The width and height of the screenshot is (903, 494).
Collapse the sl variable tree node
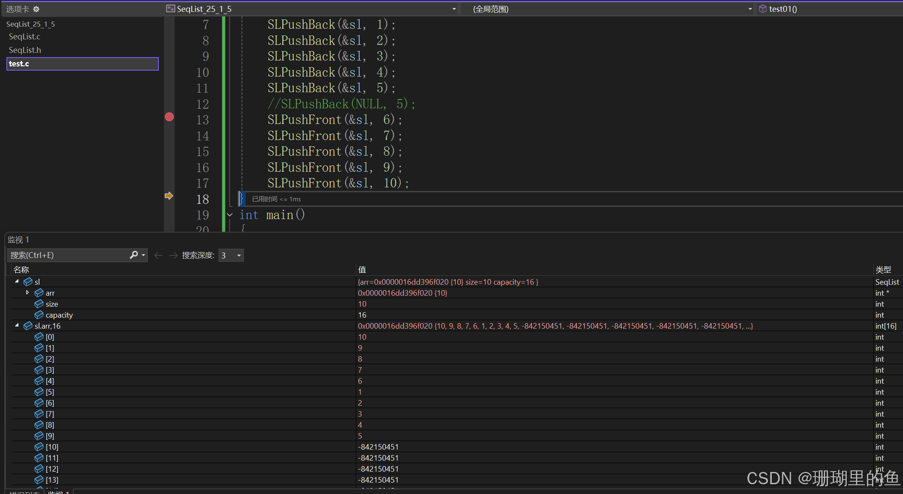click(17, 281)
